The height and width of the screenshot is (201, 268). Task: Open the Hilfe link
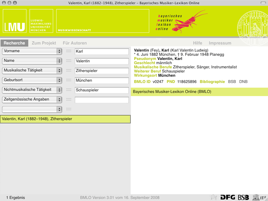pos(197,43)
